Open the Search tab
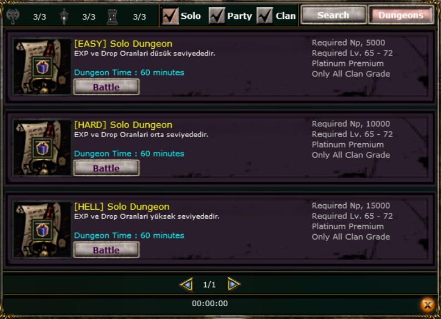The height and width of the screenshot is (319, 441). coord(333,15)
